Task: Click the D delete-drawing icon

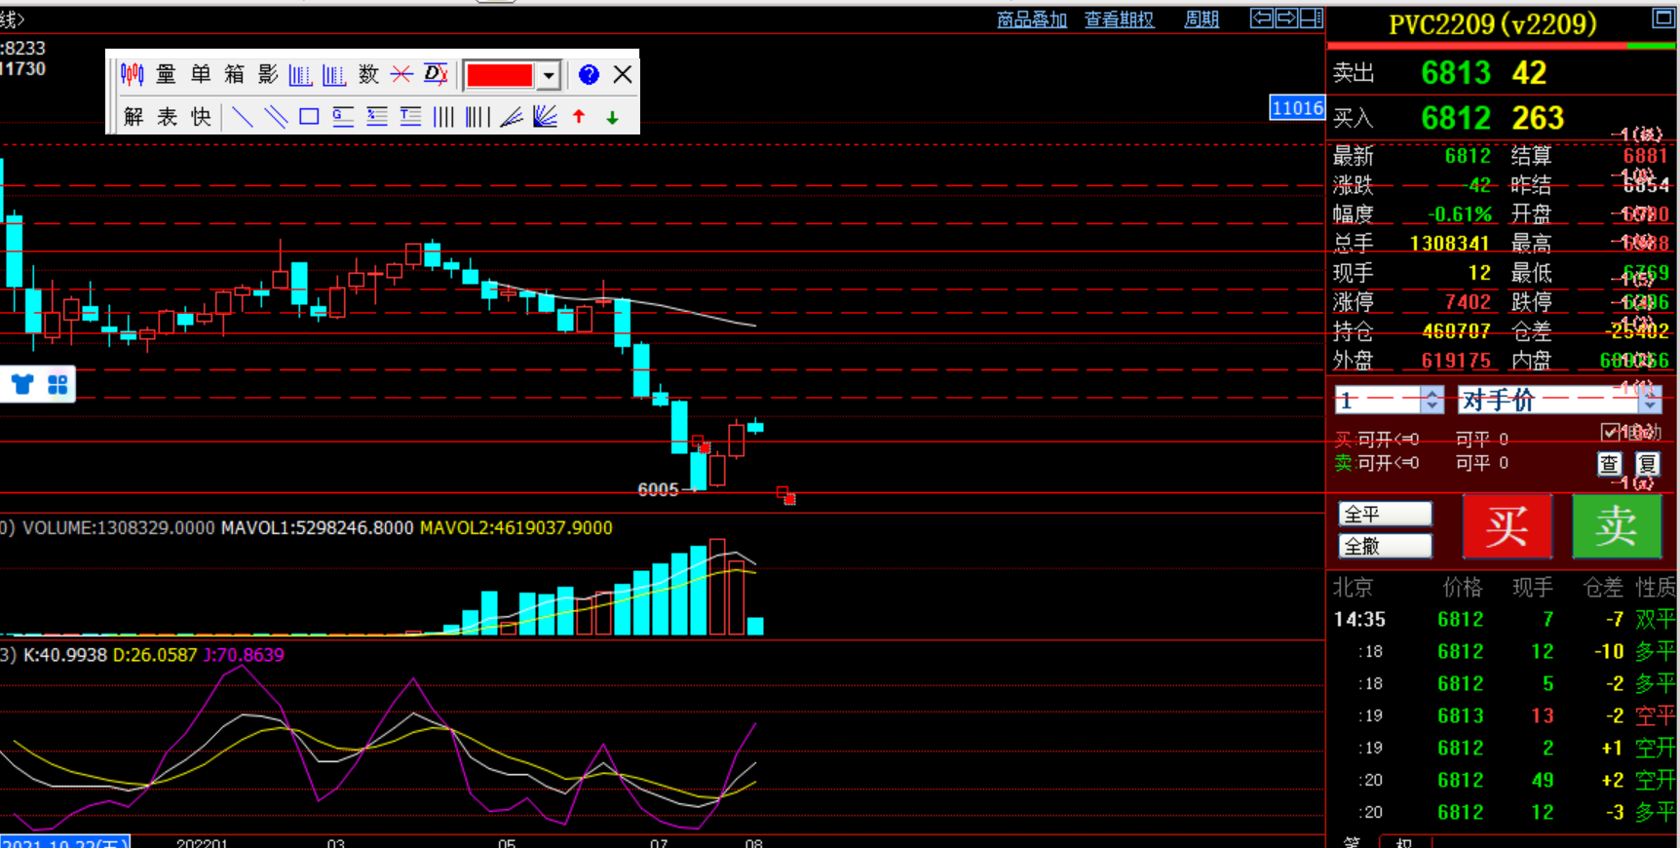Action: click(x=436, y=74)
